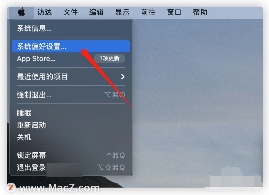Open the 前往 menu
Screen dimensions: 269x195
(148, 12)
